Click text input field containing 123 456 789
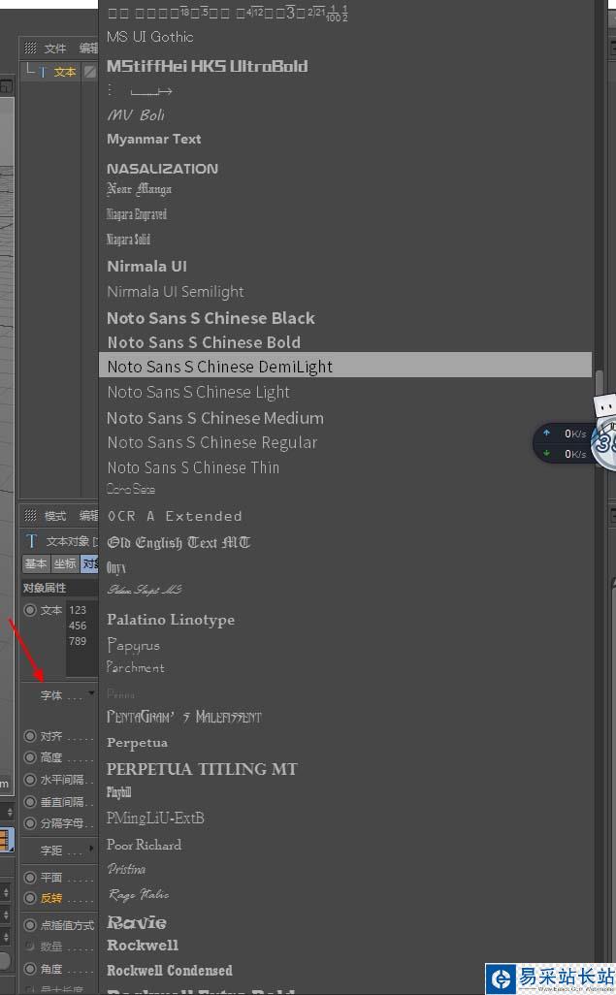The height and width of the screenshot is (995, 616). (81, 639)
